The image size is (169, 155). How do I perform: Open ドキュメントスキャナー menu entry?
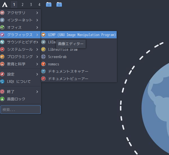pyautogui.click(x=79, y=71)
